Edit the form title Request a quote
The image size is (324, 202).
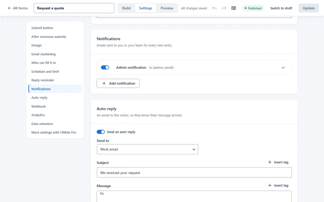pyautogui.click(x=74, y=8)
